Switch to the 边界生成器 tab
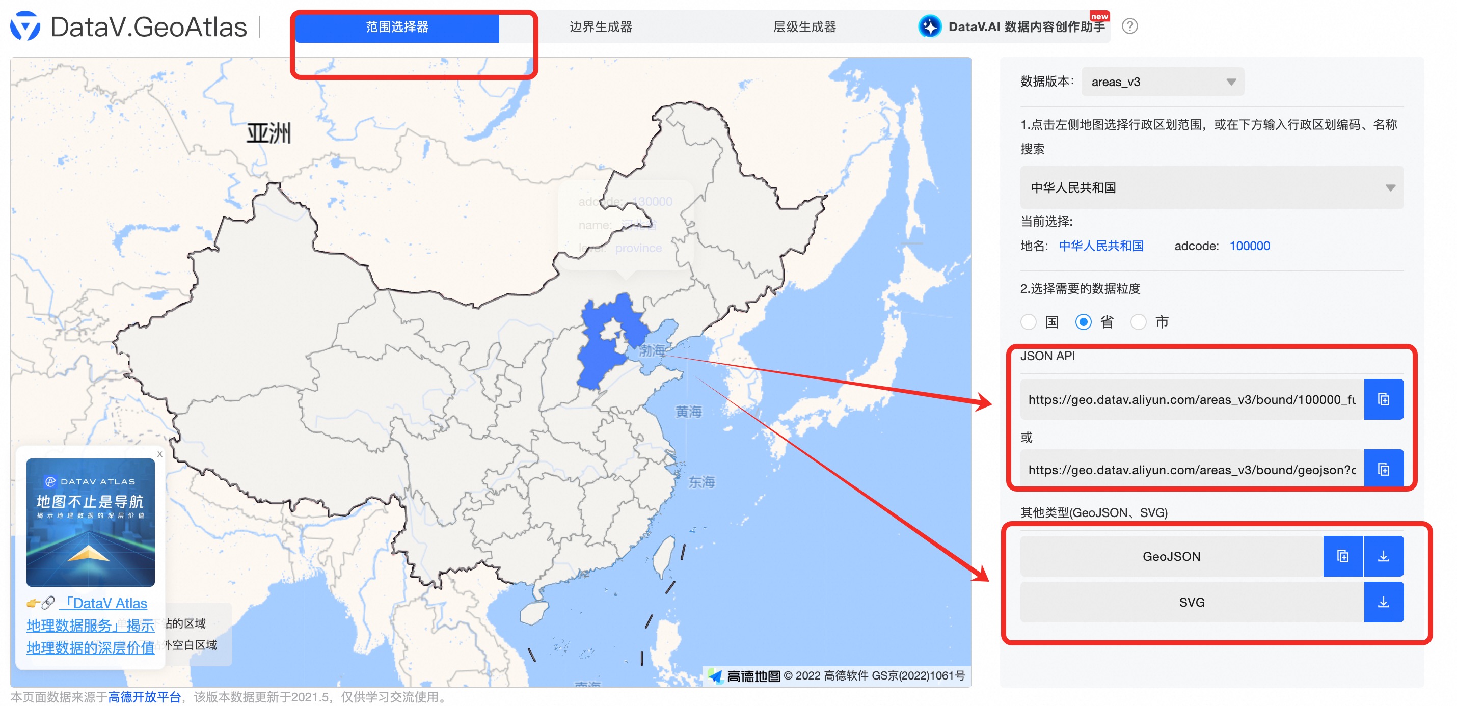1457x706 pixels. click(x=601, y=26)
